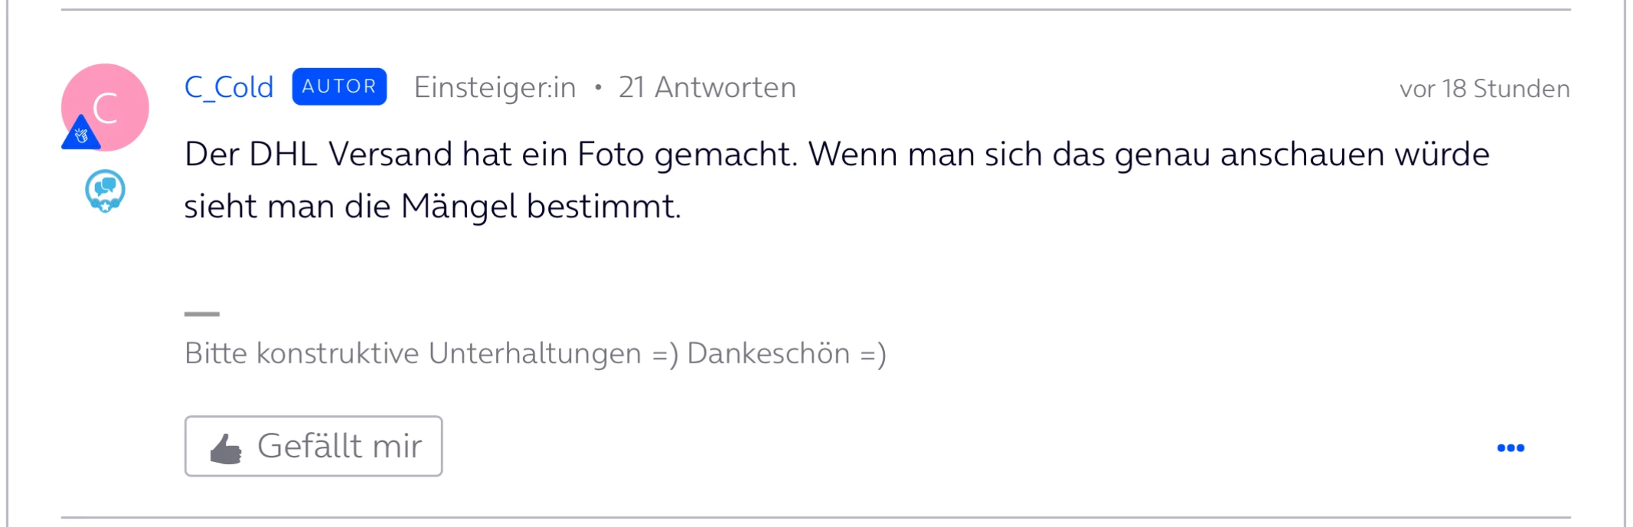Click the post line starting Der DHL Versand
Image resolution: width=1633 pixels, height=527 pixels.
[x=836, y=155]
